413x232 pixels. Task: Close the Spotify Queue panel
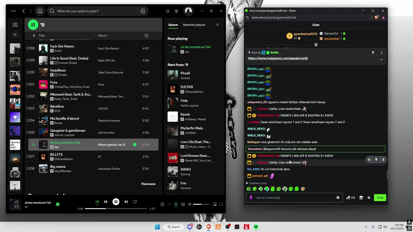pos(217,25)
